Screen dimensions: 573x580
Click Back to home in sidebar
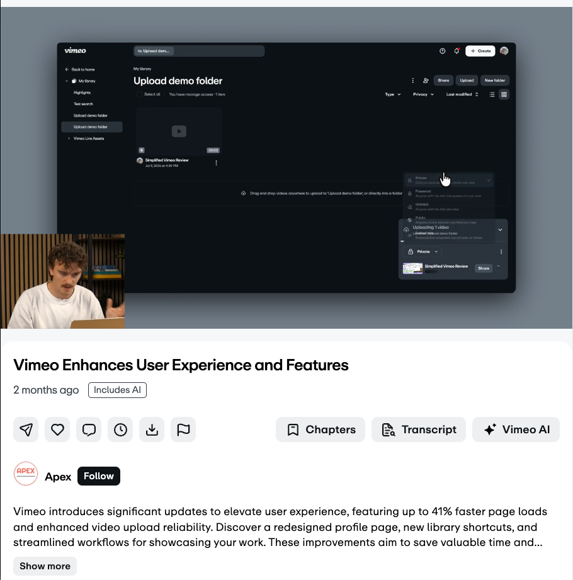pos(80,69)
